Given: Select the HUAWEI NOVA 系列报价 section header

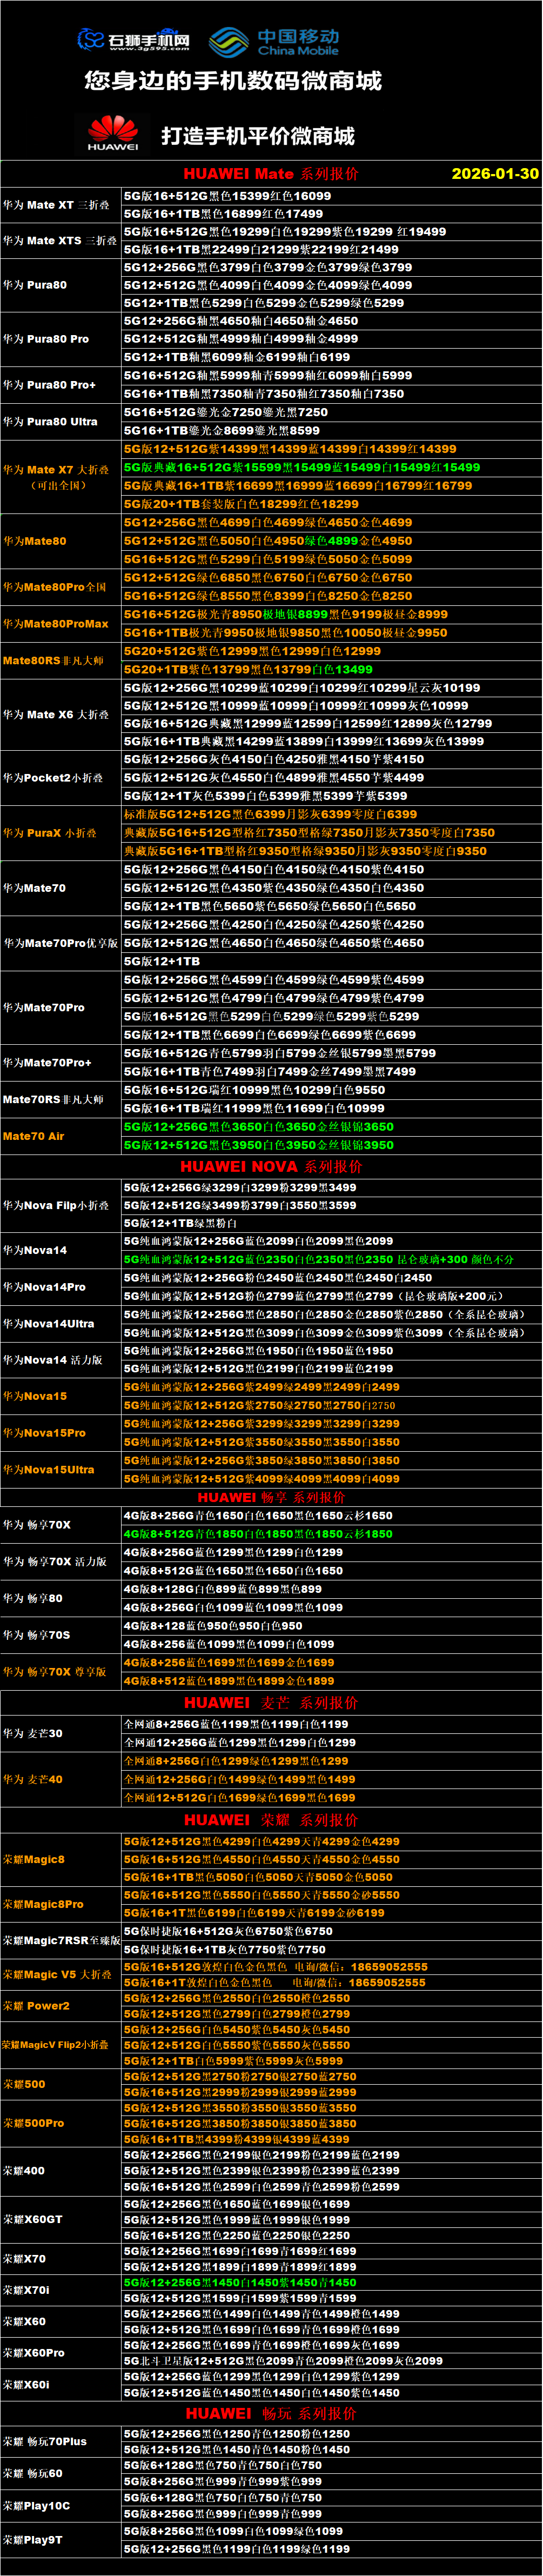Looking at the screenshot, I should pyautogui.click(x=271, y=1166).
